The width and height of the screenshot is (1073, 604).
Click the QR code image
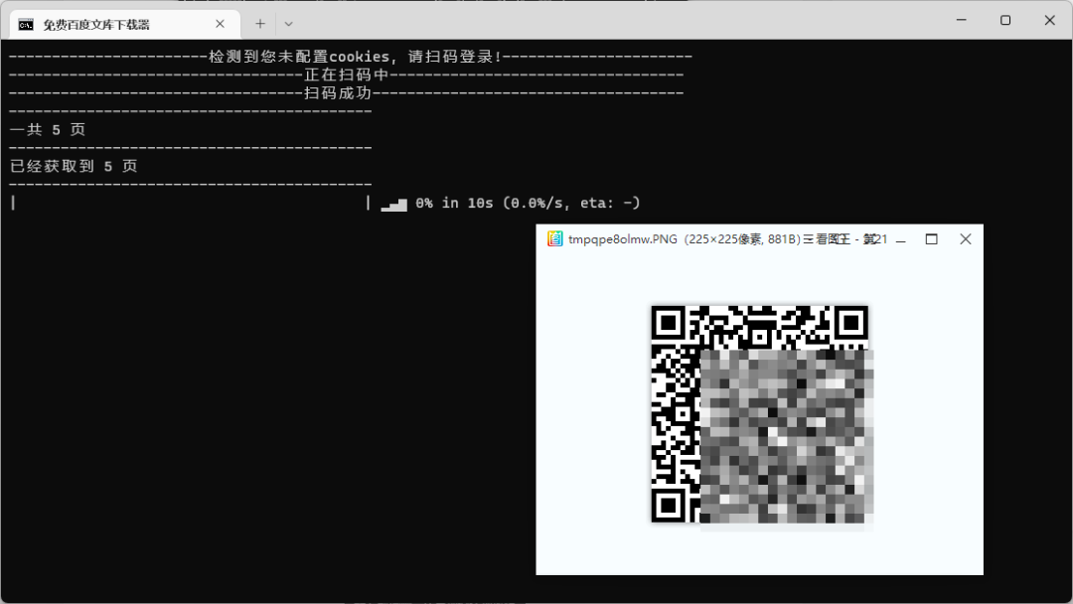pyautogui.click(x=762, y=416)
